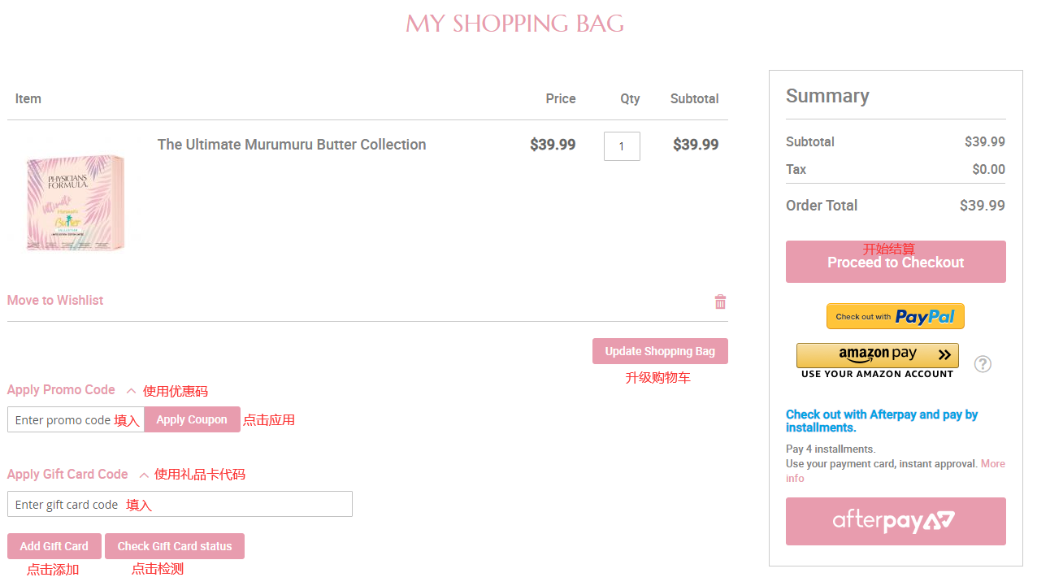
Task: Open Afterpay More info link
Action: 992,464
